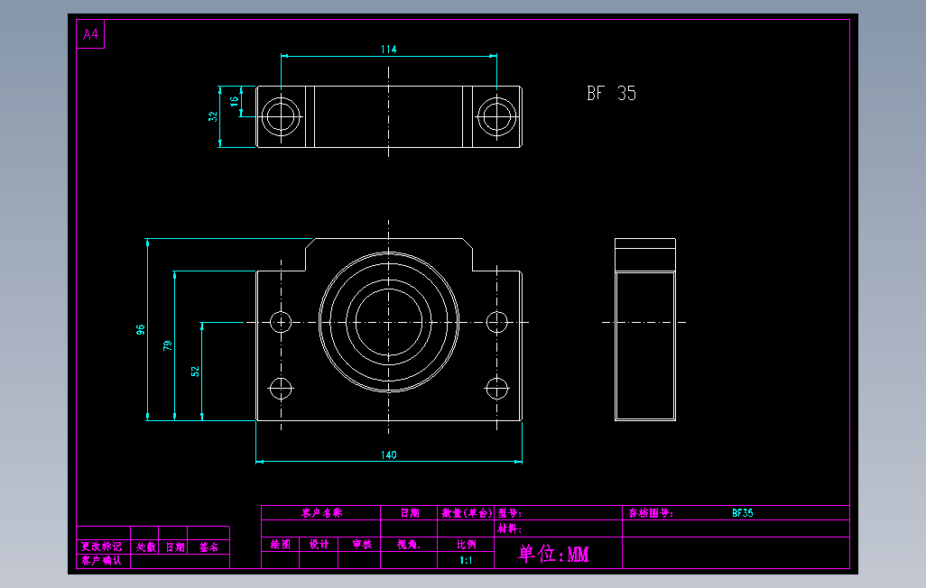Select the innermost bore circle in front view
The image size is (926, 588).
point(389,322)
